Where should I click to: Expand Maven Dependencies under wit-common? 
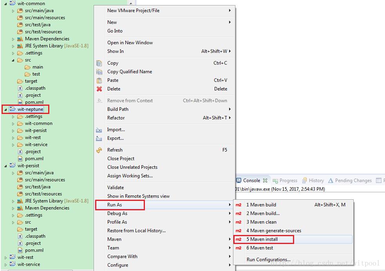13,39
